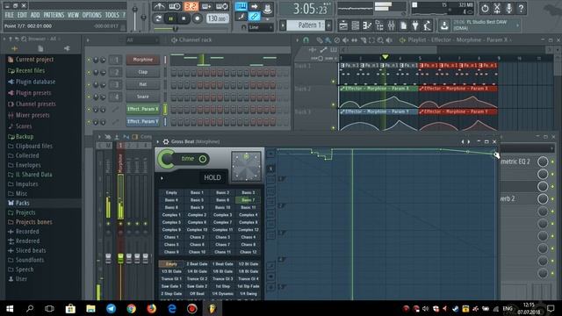562x316 pixels.
Task: Select the Complex 3 time preset
Action: [222, 215]
